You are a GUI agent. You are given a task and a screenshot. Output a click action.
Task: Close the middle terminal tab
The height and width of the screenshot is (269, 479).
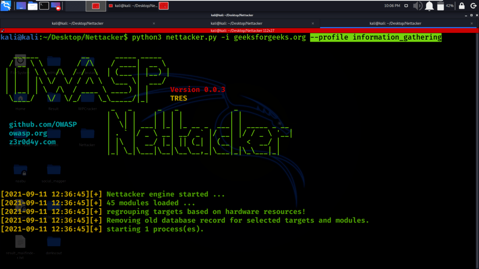(x=312, y=23)
